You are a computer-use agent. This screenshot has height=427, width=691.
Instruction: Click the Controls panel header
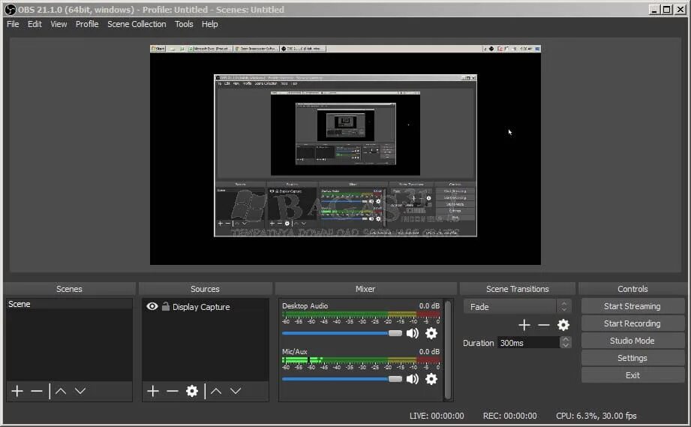[632, 289]
